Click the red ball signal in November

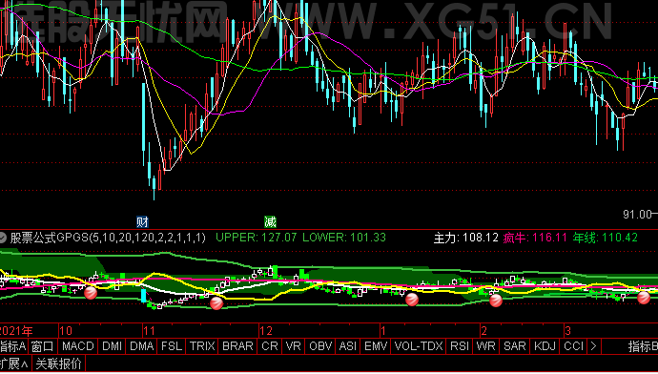pyautogui.click(x=216, y=302)
